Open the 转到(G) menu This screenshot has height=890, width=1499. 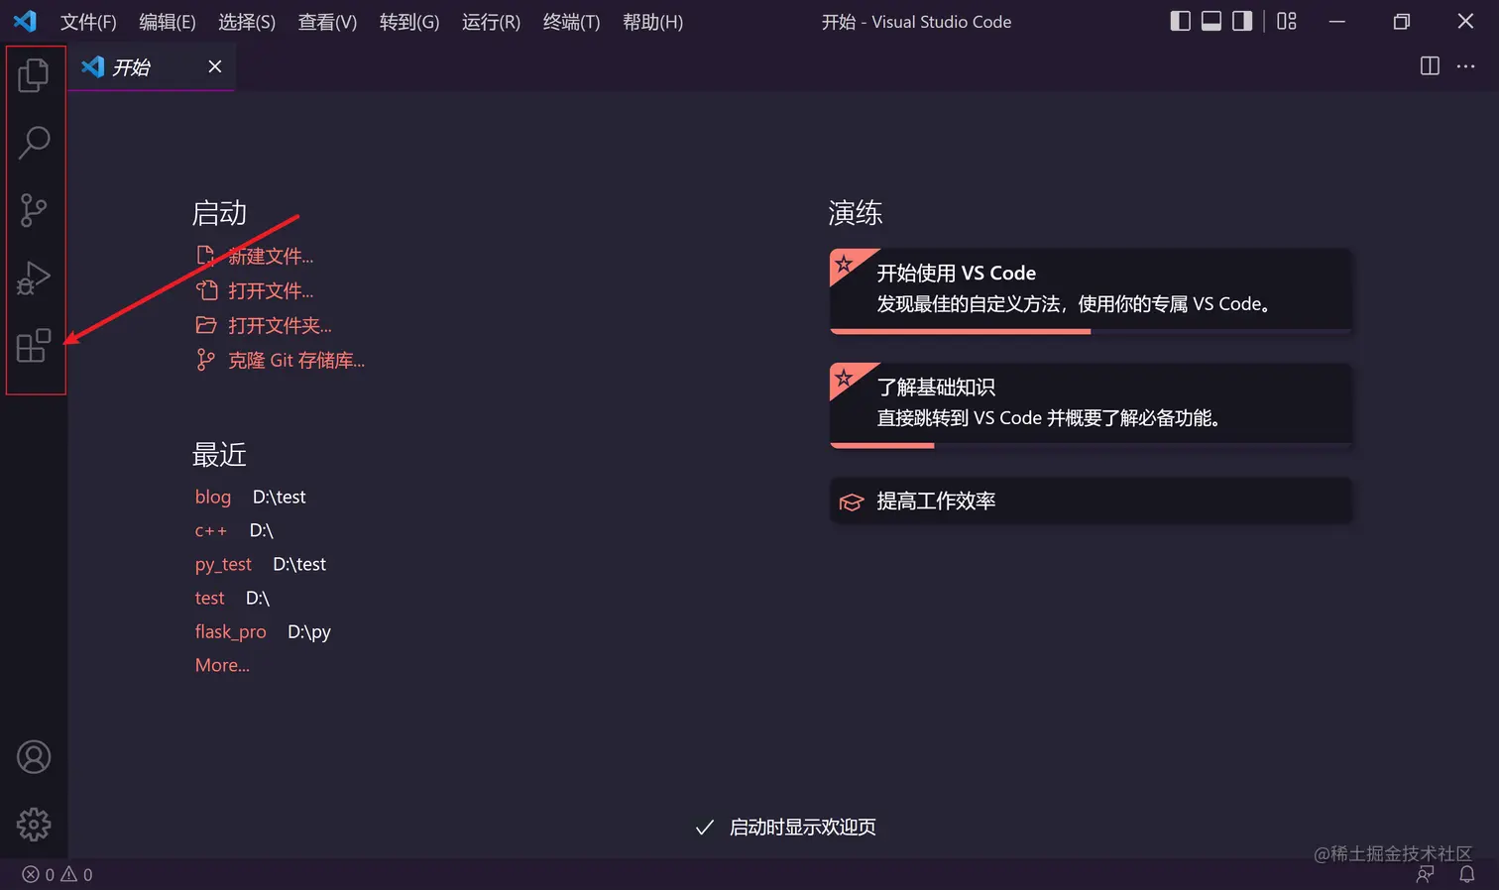click(409, 22)
